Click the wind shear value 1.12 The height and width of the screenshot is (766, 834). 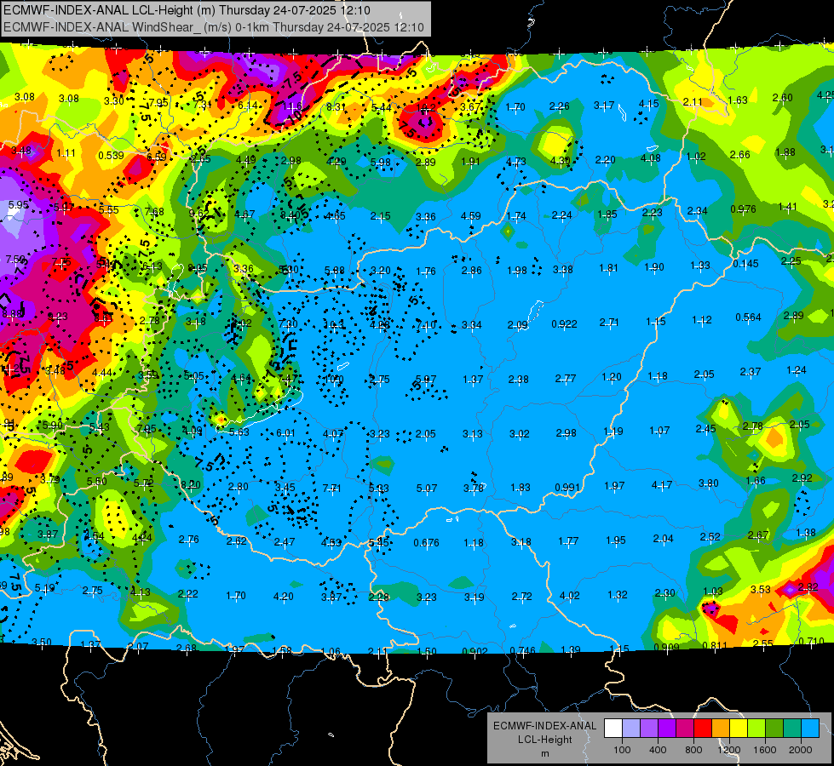[702, 319]
